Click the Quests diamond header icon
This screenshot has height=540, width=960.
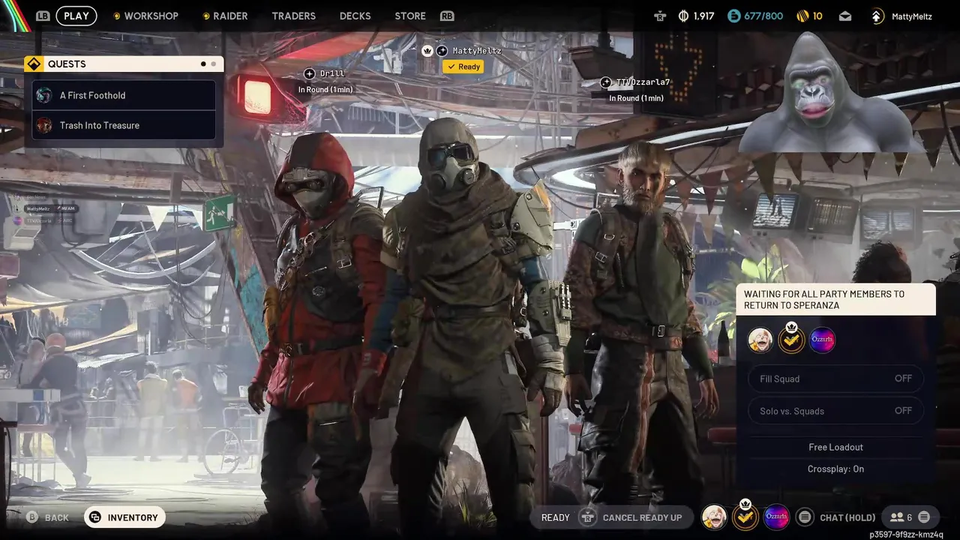point(33,64)
